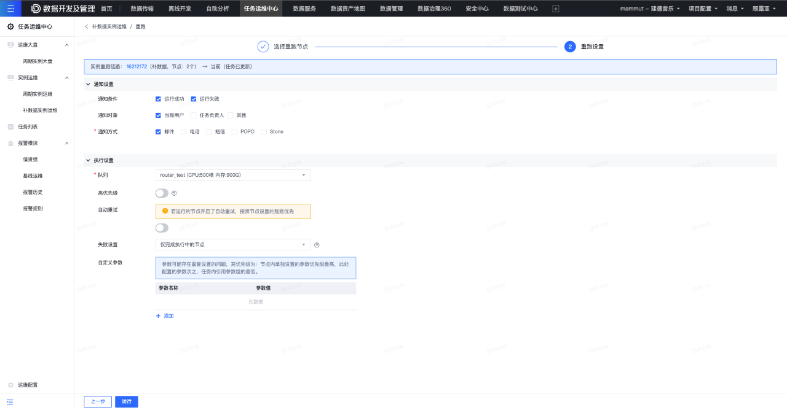Turn on the 自动重试 toggle switch

coord(162,228)
